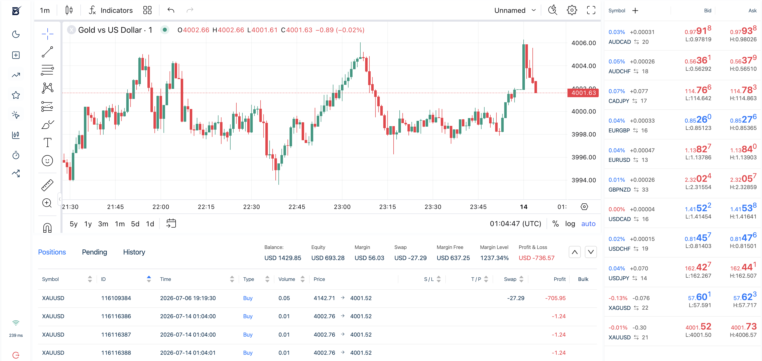
Task: Open chart settings gear icon
Action: pos(572,10)
